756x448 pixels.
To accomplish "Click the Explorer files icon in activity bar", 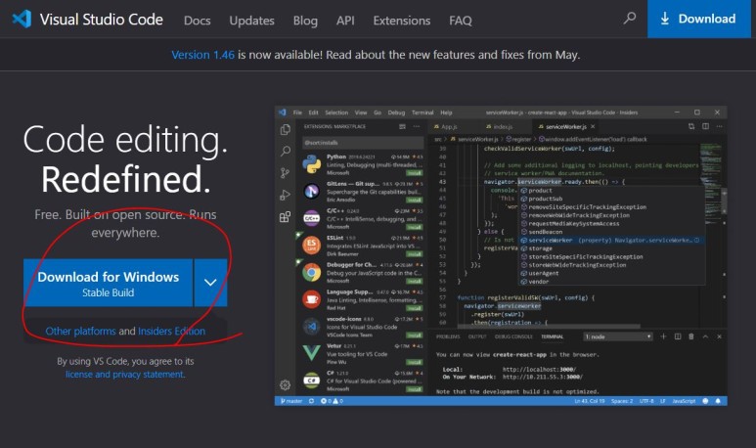I will pos(286,130).
